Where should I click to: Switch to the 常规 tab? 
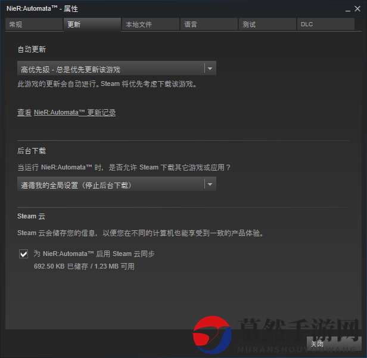34,24
